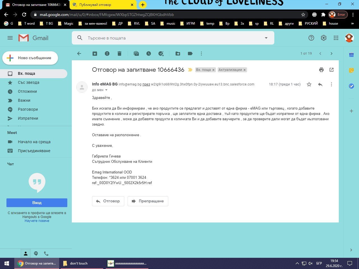
Task: Print the whole conversation
Action: point(321,70)
